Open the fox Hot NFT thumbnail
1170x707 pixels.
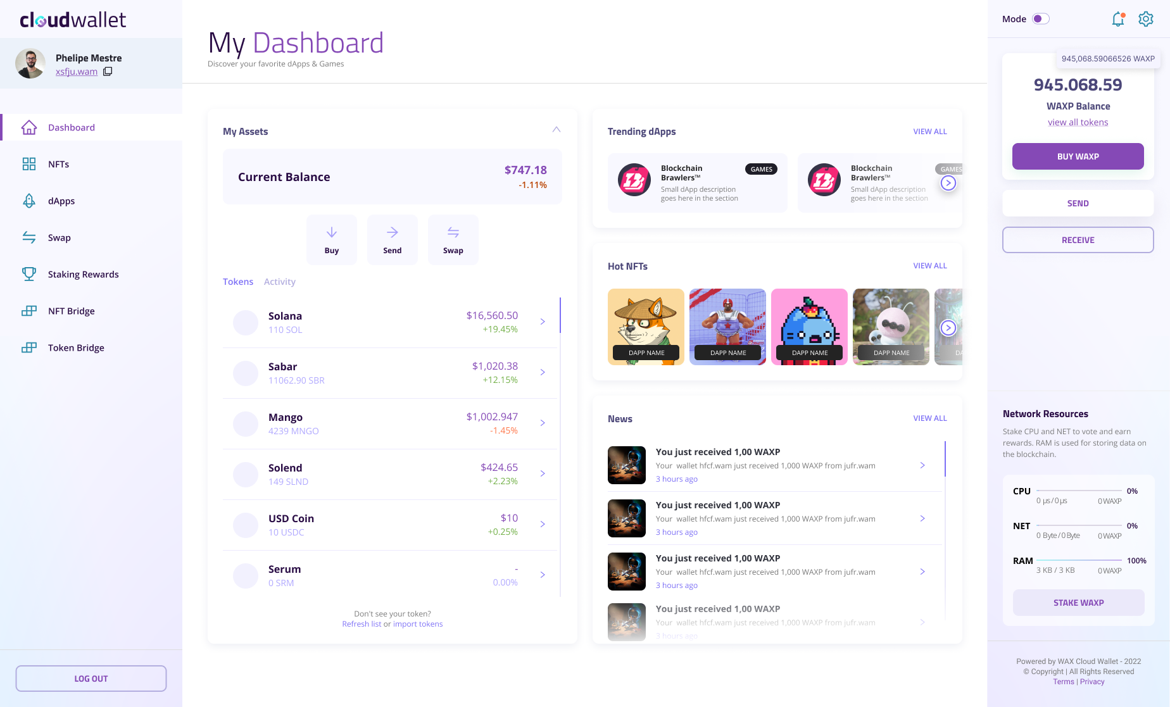click(646, 327)
